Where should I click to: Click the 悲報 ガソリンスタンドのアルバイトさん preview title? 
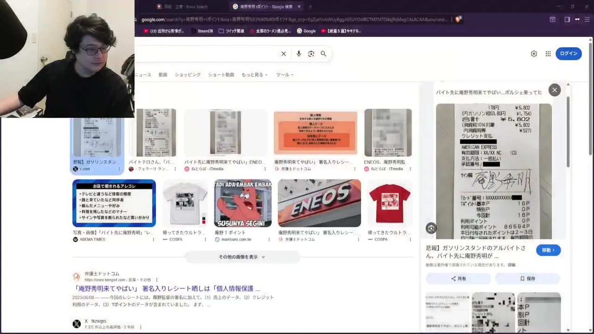(x=476, y=252)
